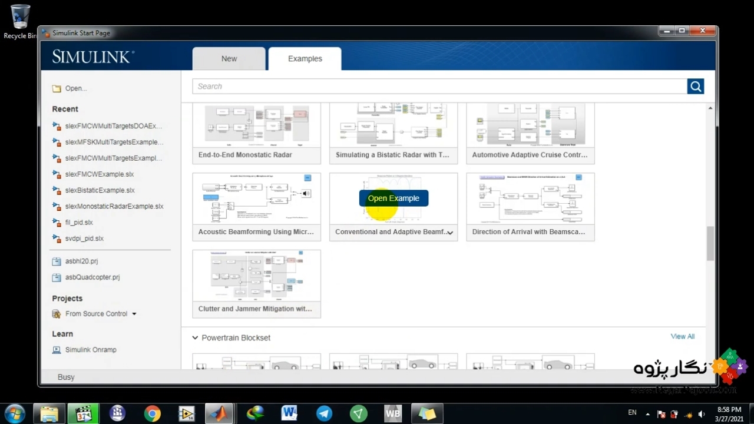Screen dimensions: 754x424
Task: Click the search magnifier icon
Action: tap(695, 87)
